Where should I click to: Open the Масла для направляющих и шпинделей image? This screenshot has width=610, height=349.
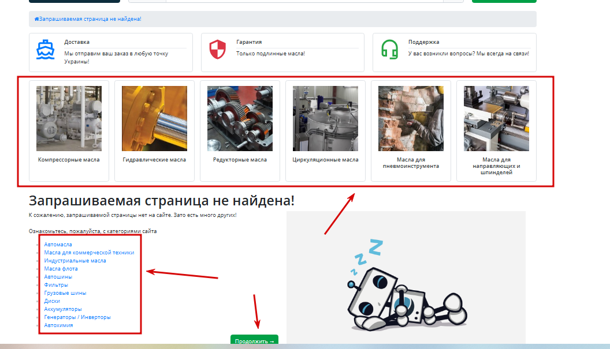click(x=496, y=118)
